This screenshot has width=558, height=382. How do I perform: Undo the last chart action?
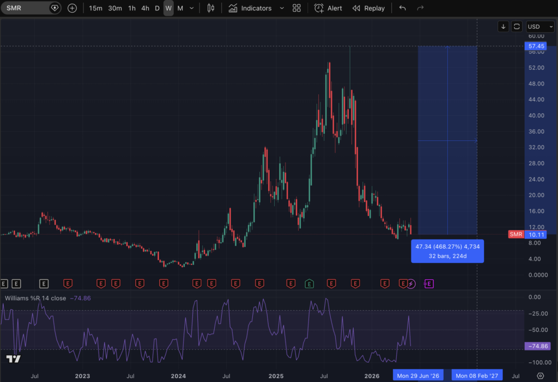pos(403,8)
